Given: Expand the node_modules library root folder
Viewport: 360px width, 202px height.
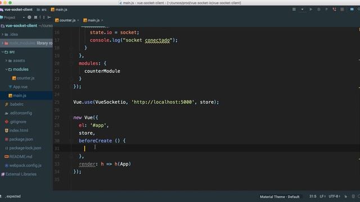Looking at the screenshot, I should (2, 43).
